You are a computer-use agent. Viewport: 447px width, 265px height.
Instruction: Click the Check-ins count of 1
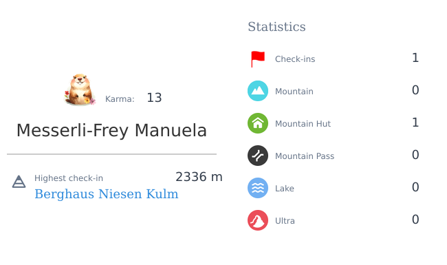coord(415,58)
